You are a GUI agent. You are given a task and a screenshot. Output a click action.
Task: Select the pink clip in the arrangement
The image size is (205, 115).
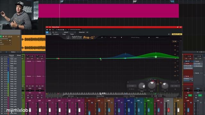coord(109,11)
